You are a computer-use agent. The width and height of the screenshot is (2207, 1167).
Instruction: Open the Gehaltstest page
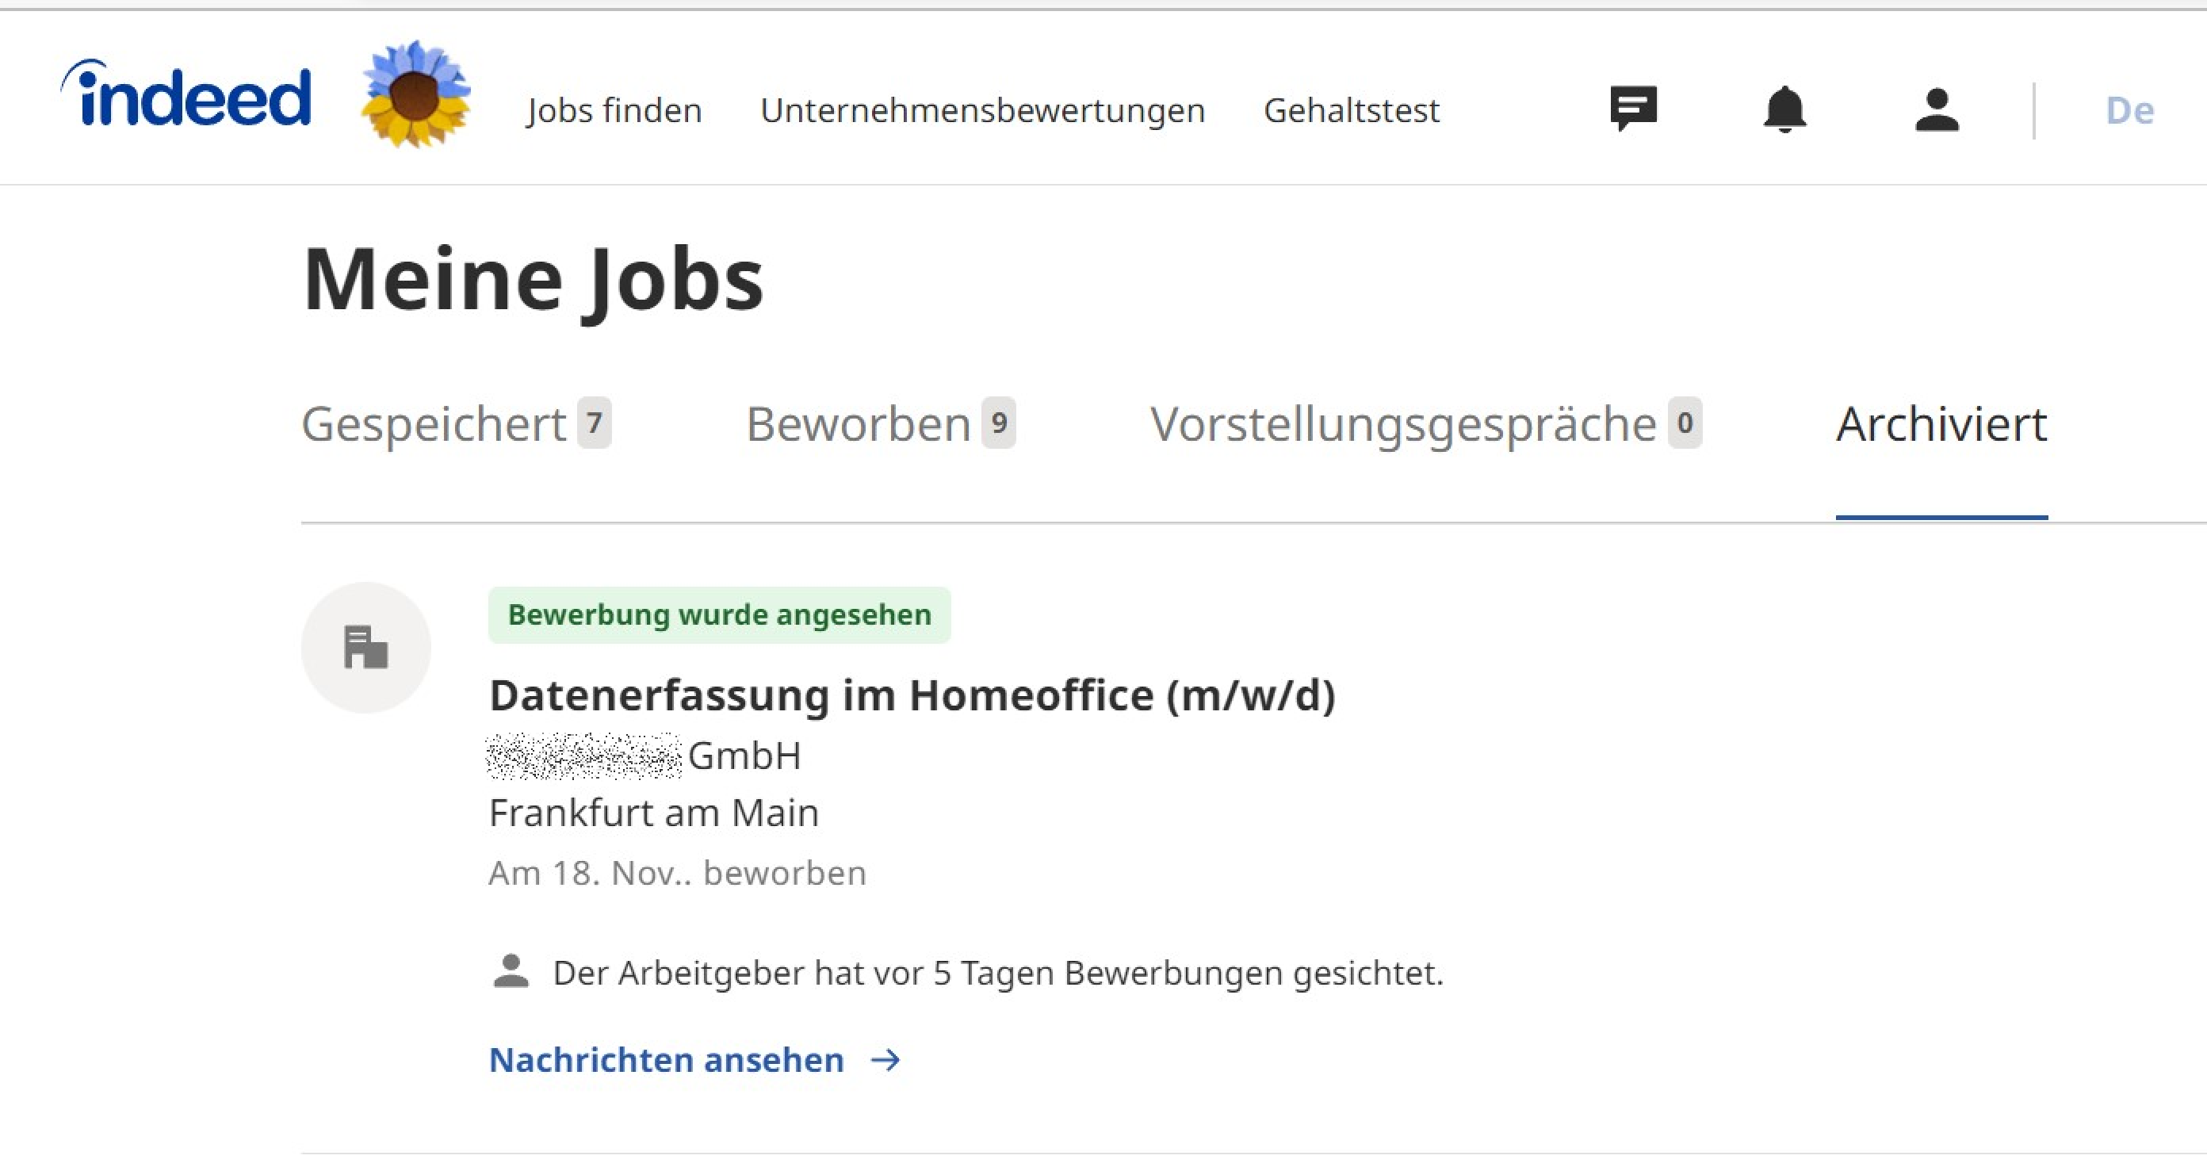pyautogui.click(x=1351, y=110)
